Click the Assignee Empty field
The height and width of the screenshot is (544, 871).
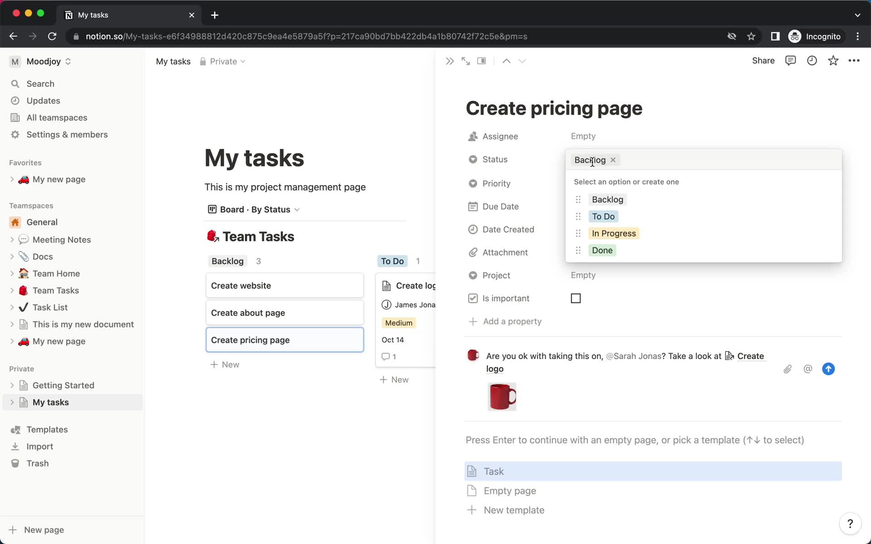[x=582, y=136]
